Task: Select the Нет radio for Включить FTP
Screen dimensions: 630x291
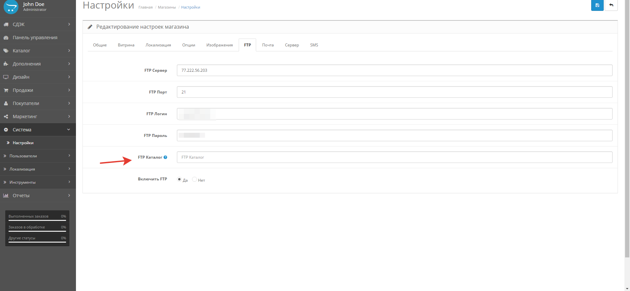Action: [194, 179]
